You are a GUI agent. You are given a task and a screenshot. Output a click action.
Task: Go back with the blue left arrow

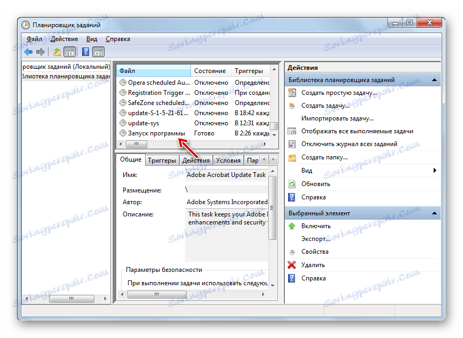click(x=28, y=52)
